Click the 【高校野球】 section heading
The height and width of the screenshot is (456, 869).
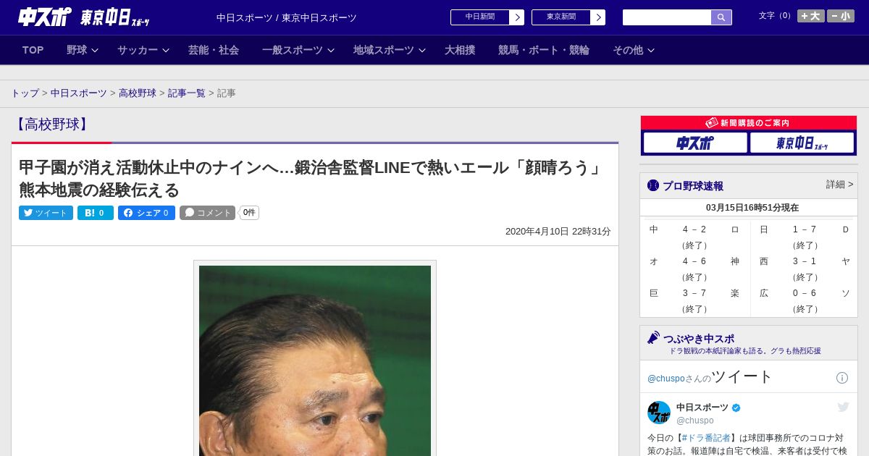51,124
